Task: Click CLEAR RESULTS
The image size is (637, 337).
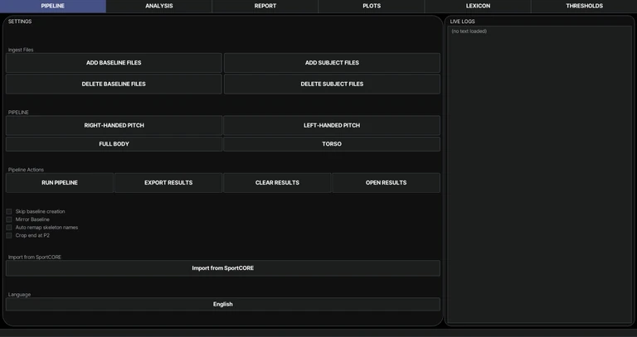Action: [277, 183]
